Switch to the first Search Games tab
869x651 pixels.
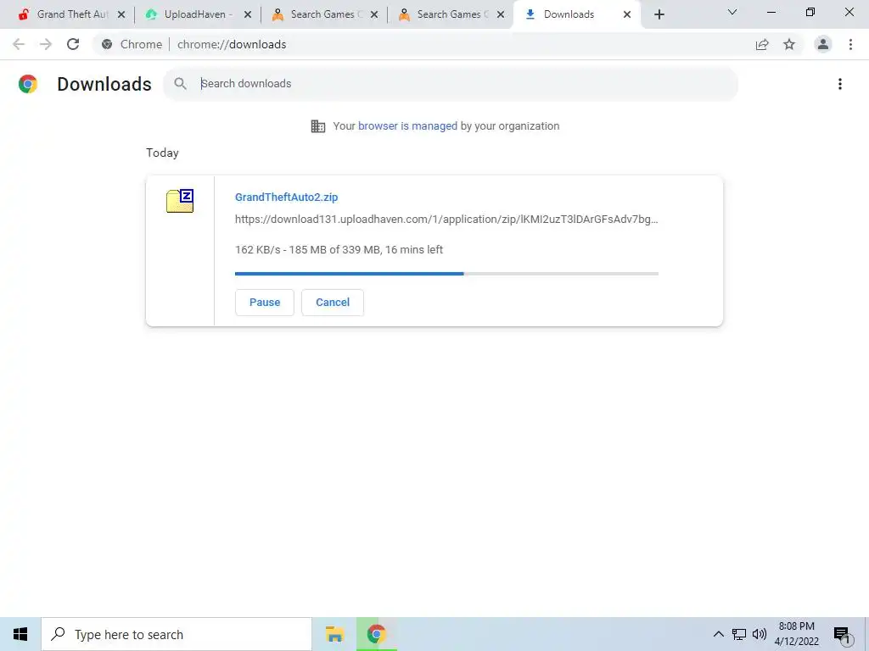(x=322, y=14)
